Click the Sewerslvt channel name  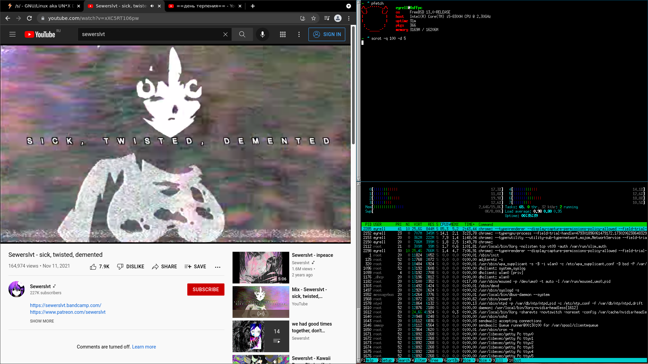40,286
